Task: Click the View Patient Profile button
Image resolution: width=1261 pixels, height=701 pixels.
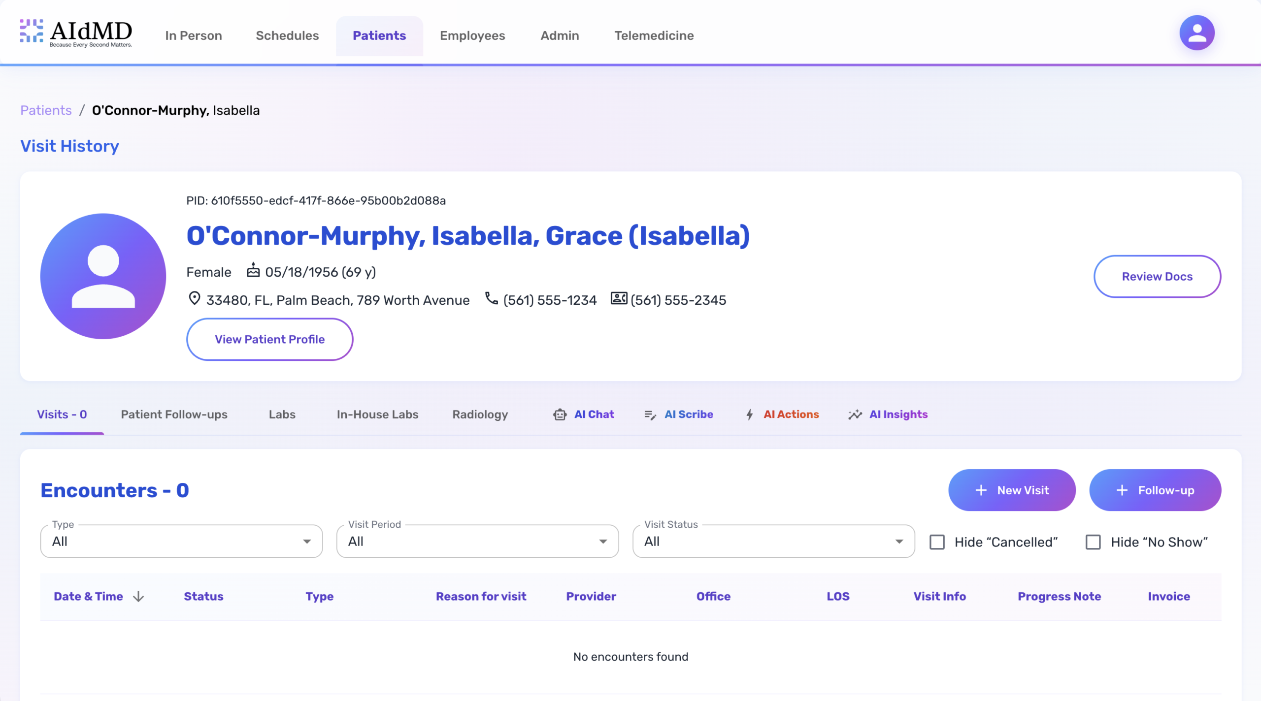Action: point(269,339)
